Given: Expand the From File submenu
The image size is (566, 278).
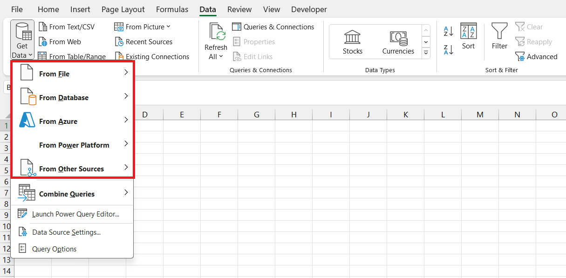Looking at the screenshot, I should point(73,74).
